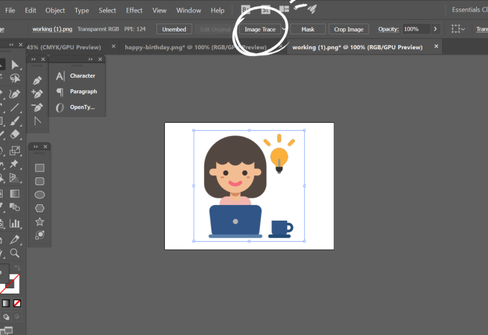Choose Rectangle tool in shapes panel
Viewport: 488px width, 335px height.
coord(39,167)
